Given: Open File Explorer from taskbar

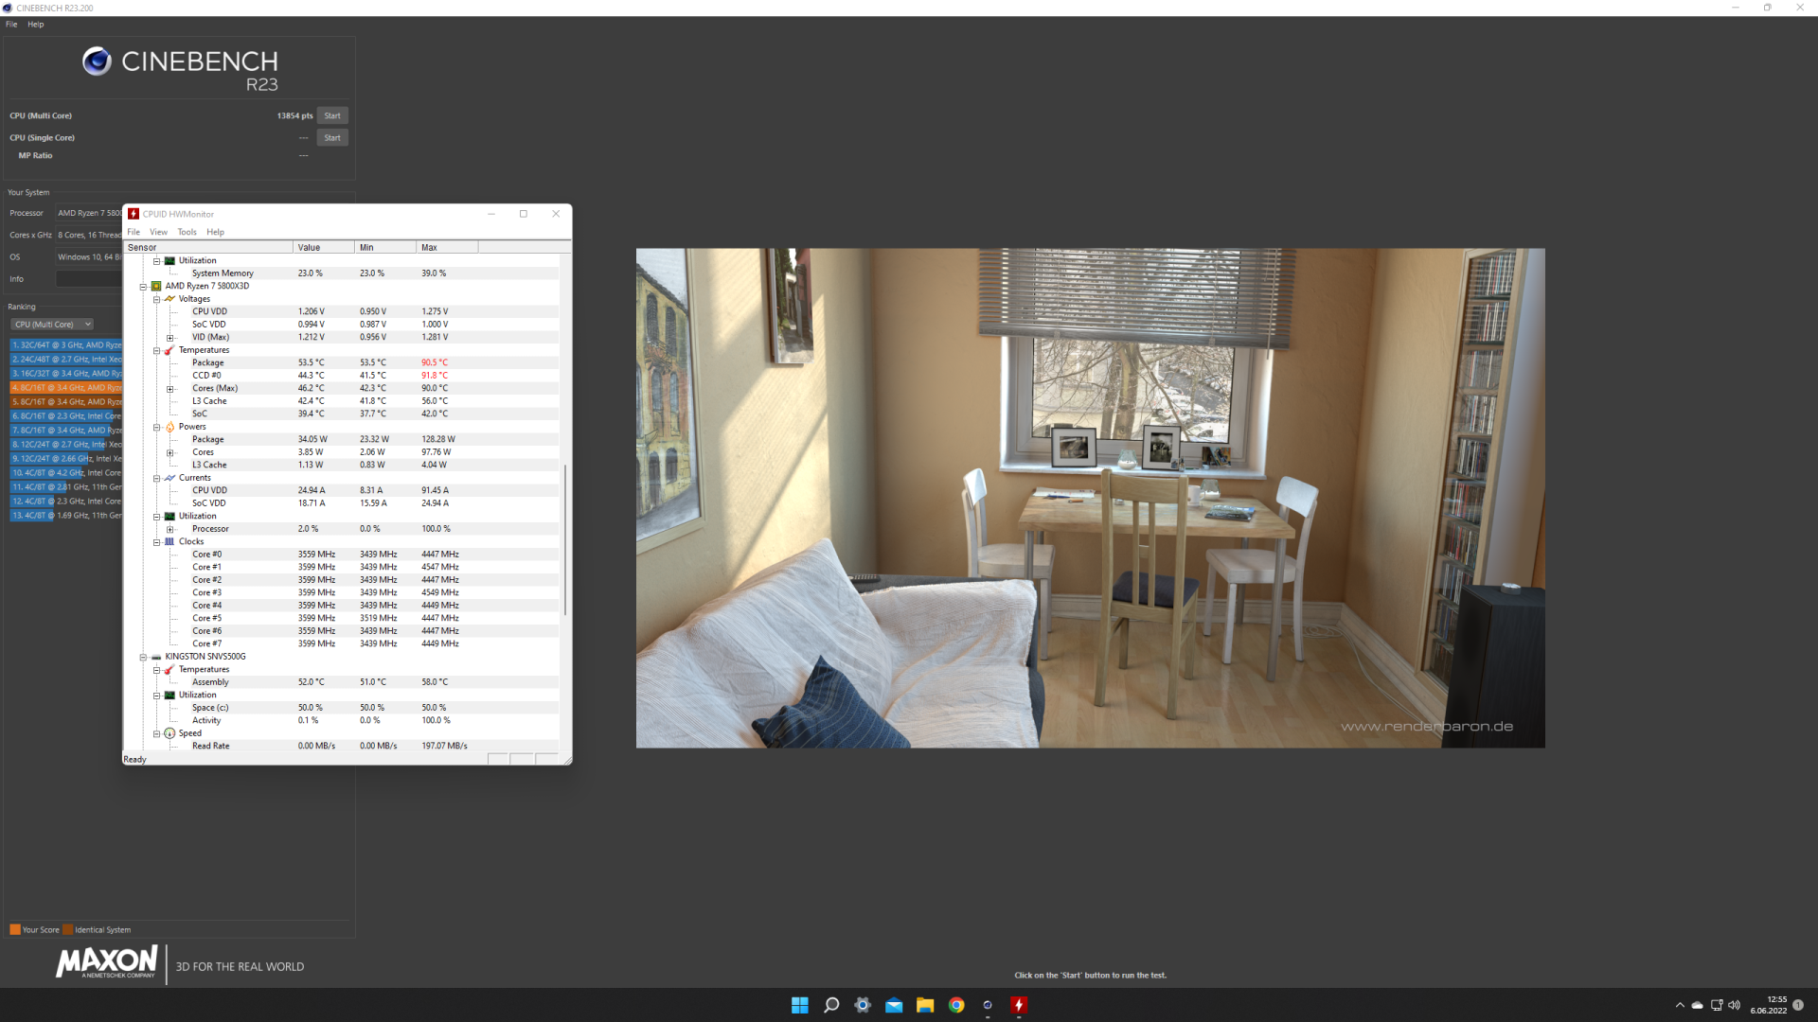Looking at the screenshot, I should tap(925, 1005).
